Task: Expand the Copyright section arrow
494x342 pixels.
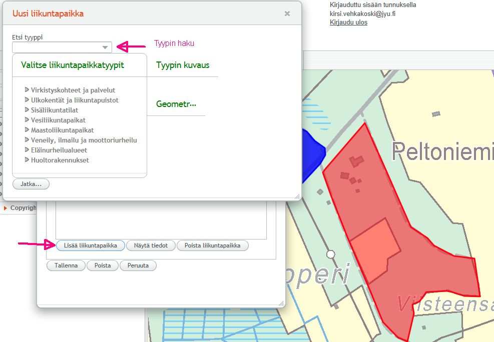Action: tap(5, 208)
